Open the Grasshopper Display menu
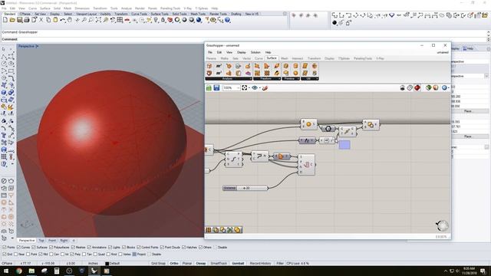 [242, 52]
